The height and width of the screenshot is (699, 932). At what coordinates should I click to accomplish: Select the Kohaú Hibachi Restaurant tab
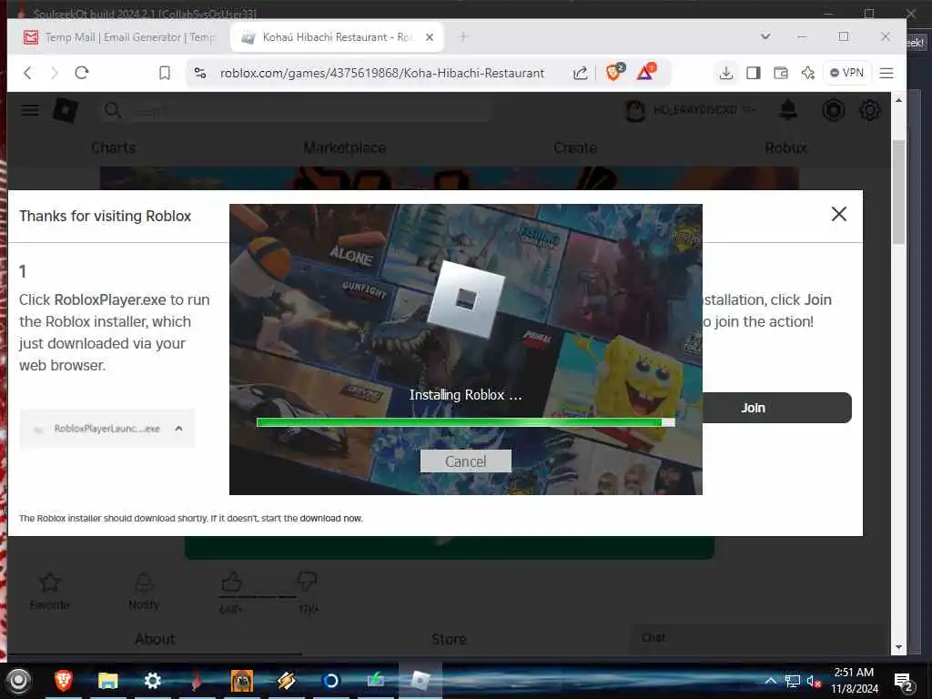point(337,37)
